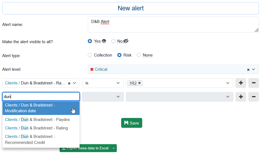Expand the Alert level dropdown
Image resolution: width=262 pixels, height=154 pixels.
254,69
